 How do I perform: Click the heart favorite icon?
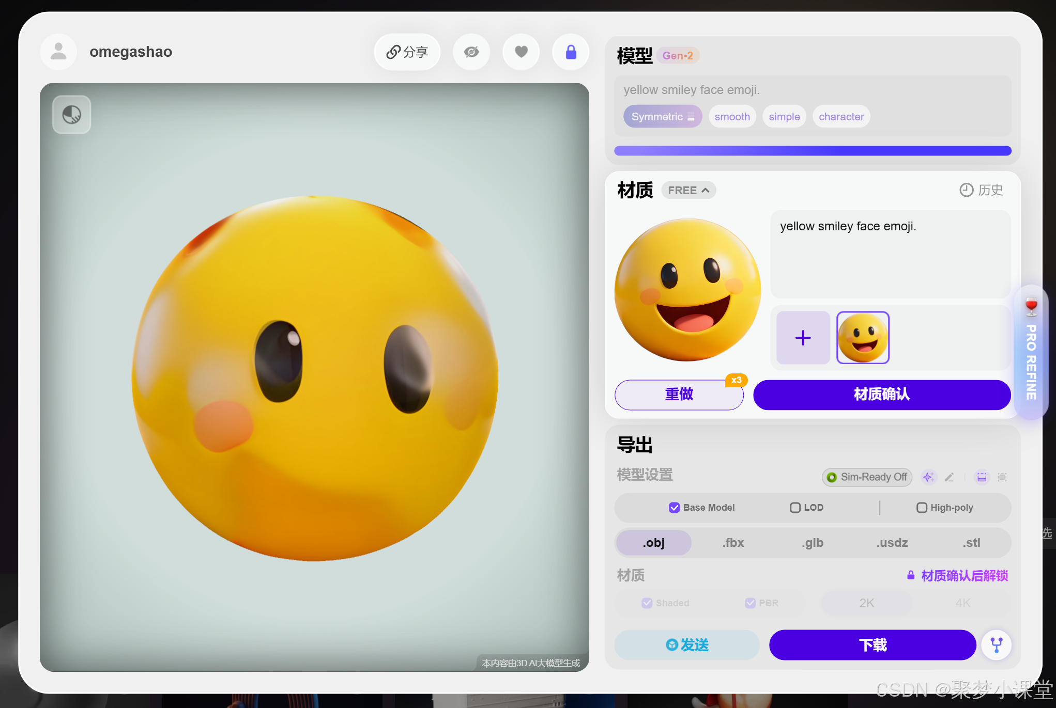pos(521,52)
